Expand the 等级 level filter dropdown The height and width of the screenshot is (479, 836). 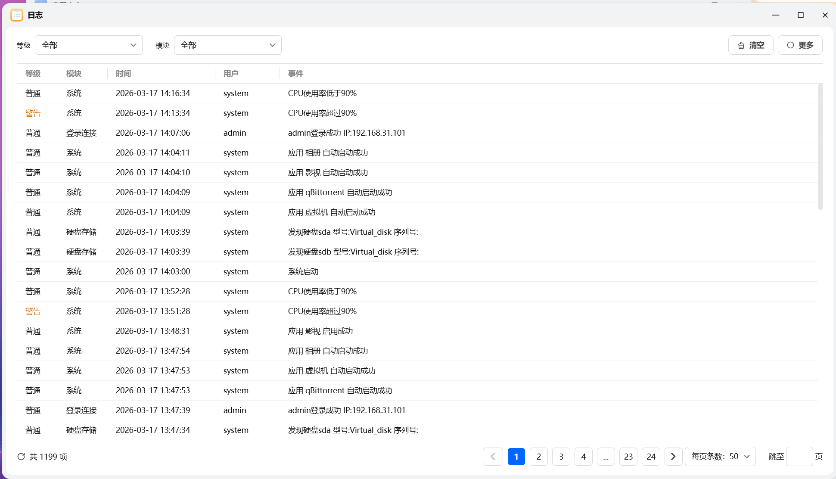pyautogui.click(x=89, y=45)
